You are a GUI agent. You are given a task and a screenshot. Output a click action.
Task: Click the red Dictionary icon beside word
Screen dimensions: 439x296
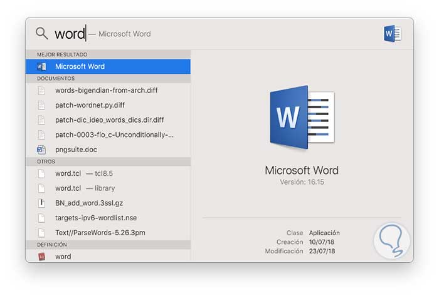pyautogui.click(x=41, y=257)
